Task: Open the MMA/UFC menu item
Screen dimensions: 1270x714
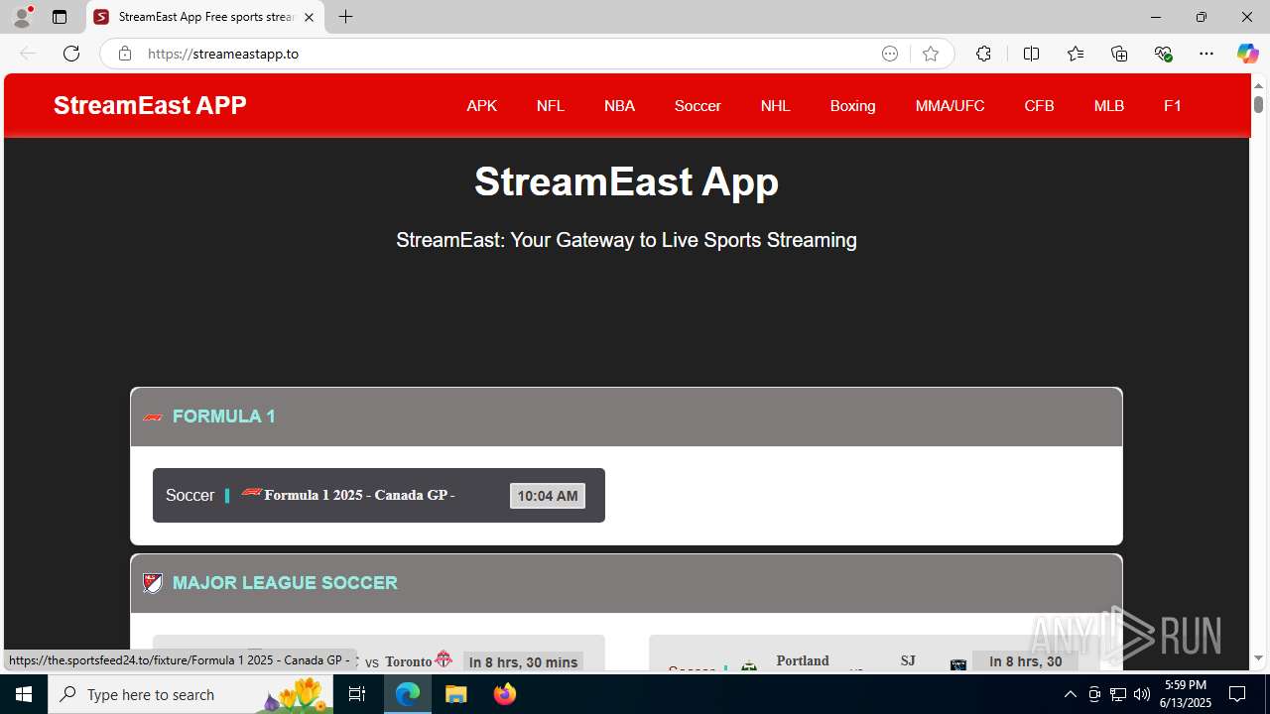Action: (x=950, y=106)
